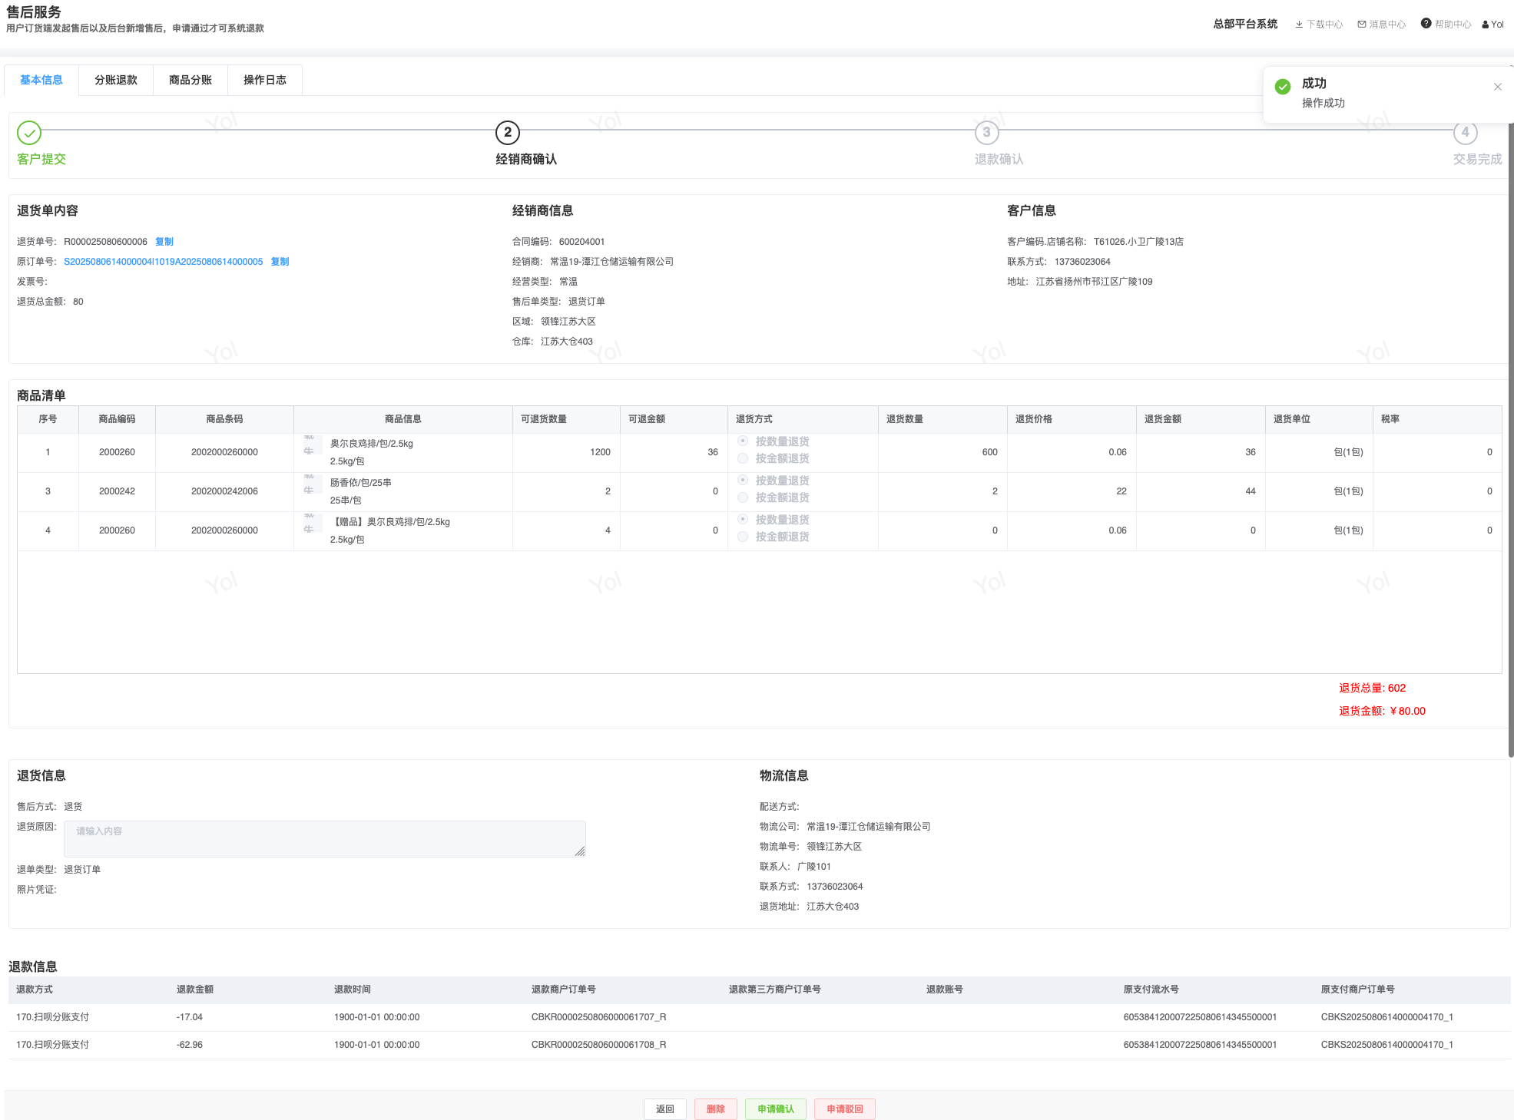The image size is (1514, 1120).
Task: Switch to the 商品分账 tab
Action: coord(190,80)
